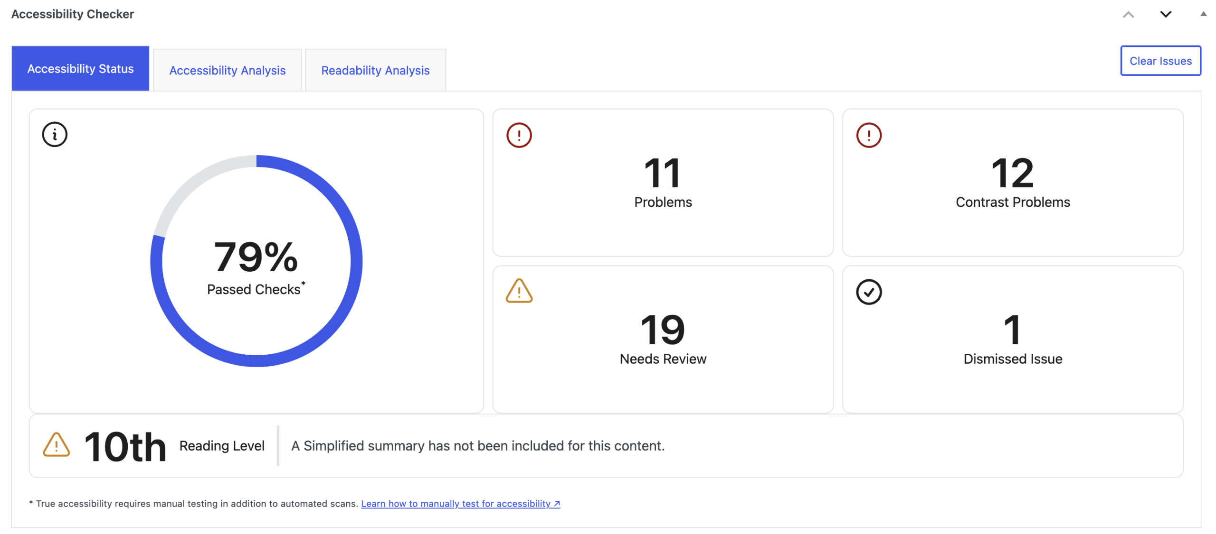Viewport: 1216px width, 534px height.
Task: Switch to the Accessibility Analysis tab
Action: [x=227, y=70]
